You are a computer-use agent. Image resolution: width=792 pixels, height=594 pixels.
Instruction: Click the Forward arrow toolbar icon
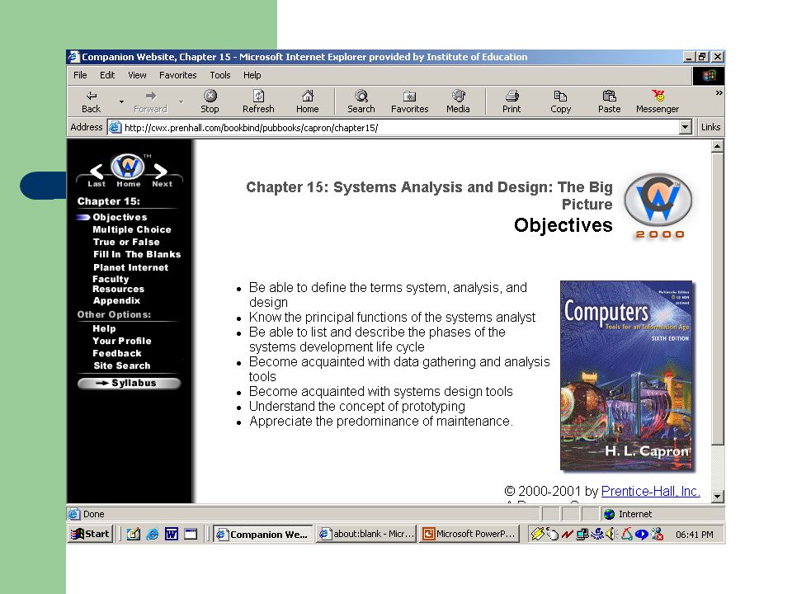coord(150,96)
